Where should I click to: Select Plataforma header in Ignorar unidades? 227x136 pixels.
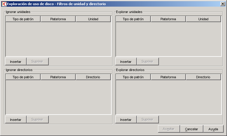pos(58,19)
